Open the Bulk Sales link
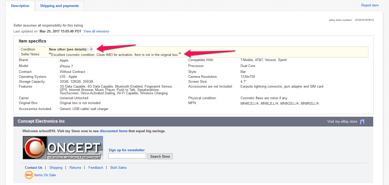Viewport: 389px width, 185px height. pos(118,167)
